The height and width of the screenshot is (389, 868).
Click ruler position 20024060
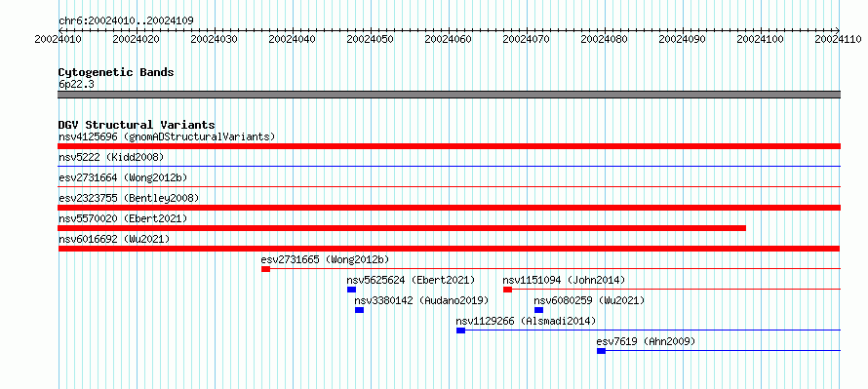(x=449, y=39)
